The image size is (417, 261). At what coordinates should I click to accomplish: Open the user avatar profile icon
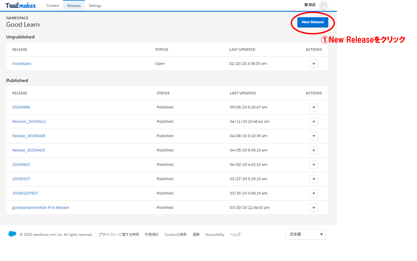coord(323,6)
